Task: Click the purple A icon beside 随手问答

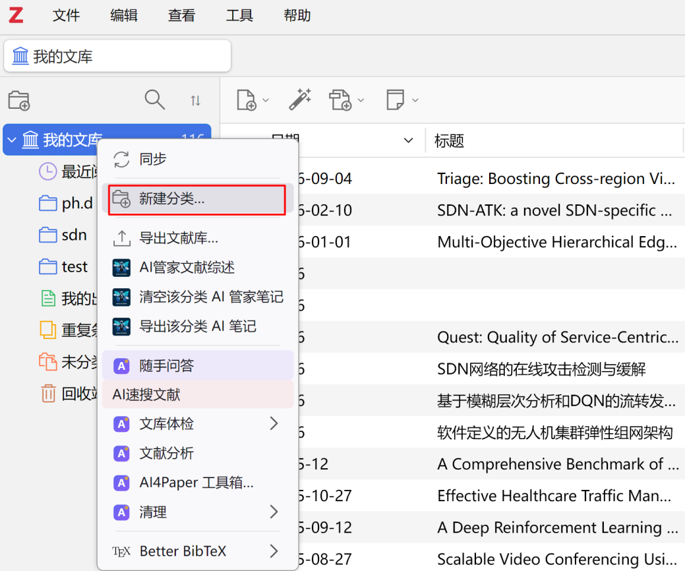Action: click(121, 366)
